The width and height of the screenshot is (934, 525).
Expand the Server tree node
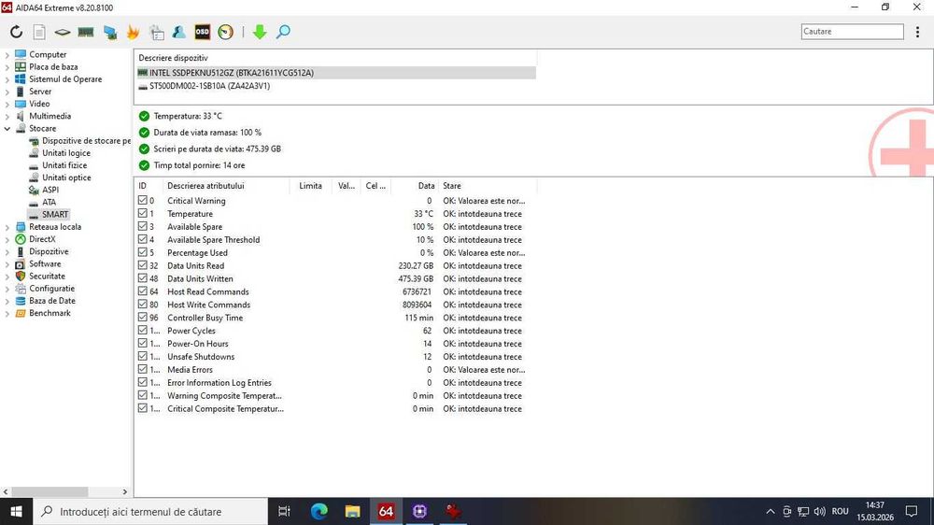(x=7, y=92)
